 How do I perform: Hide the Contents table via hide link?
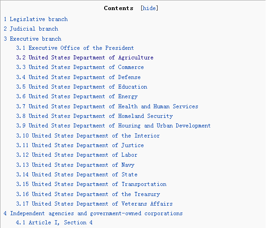(x=149, y=8)
